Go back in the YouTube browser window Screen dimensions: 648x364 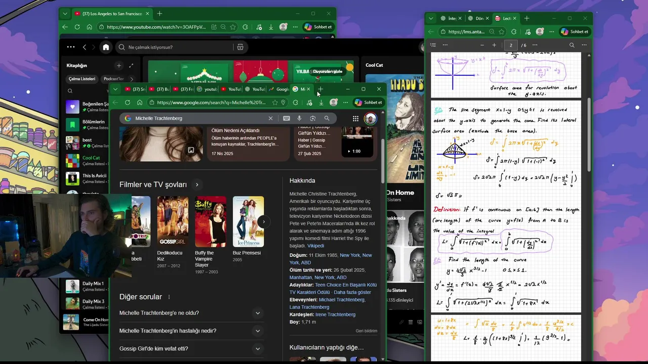point(65,27)
